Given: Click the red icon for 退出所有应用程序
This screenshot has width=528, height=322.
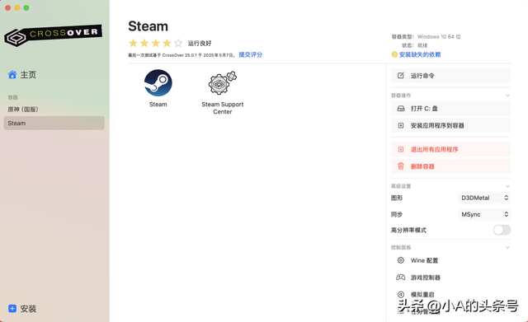Looking at the screenshot, I should click(401, 150).
